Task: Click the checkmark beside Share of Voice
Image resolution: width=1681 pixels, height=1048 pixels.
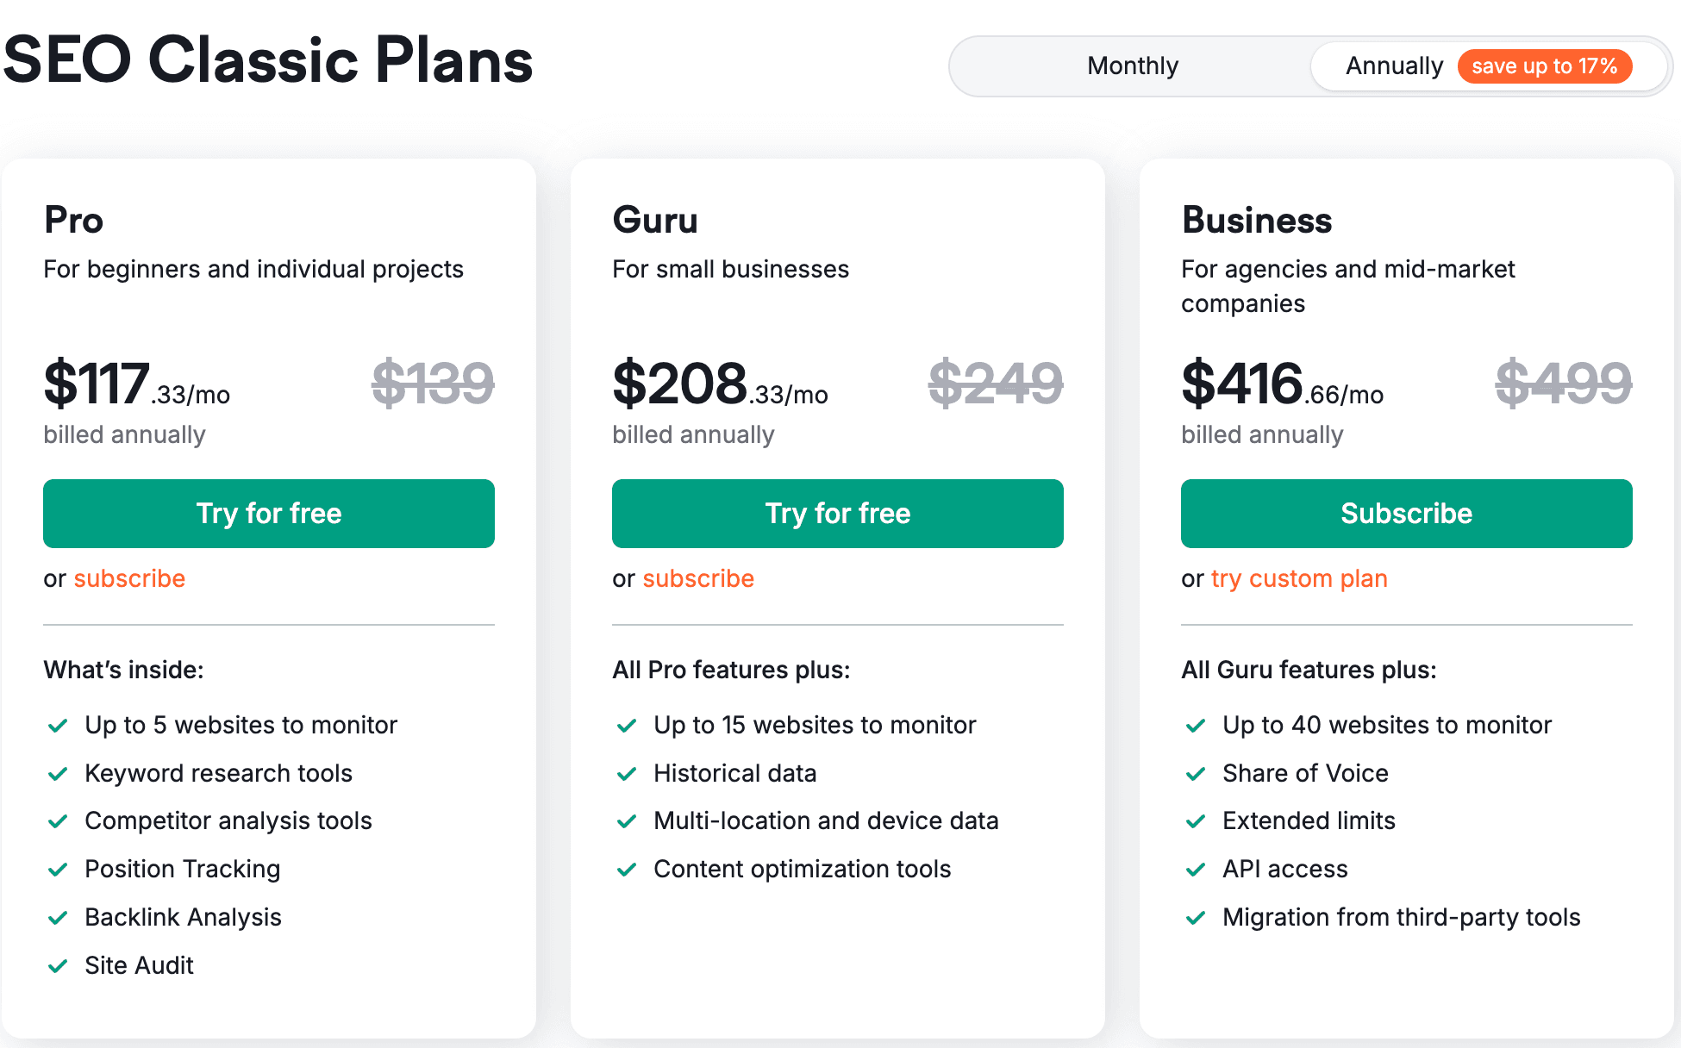Action: (x=1196, y=773)
